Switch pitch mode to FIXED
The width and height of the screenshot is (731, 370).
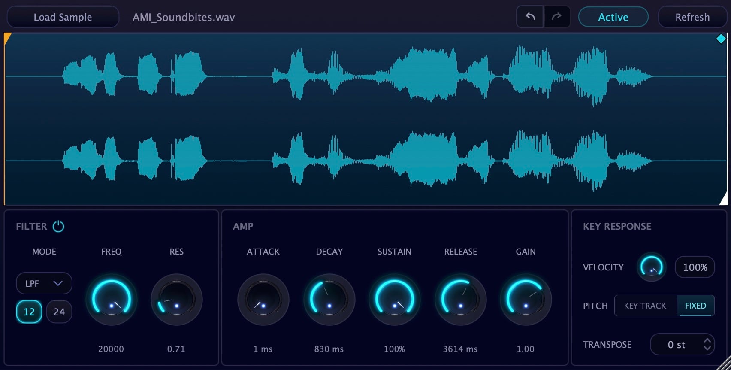(695, 306)
